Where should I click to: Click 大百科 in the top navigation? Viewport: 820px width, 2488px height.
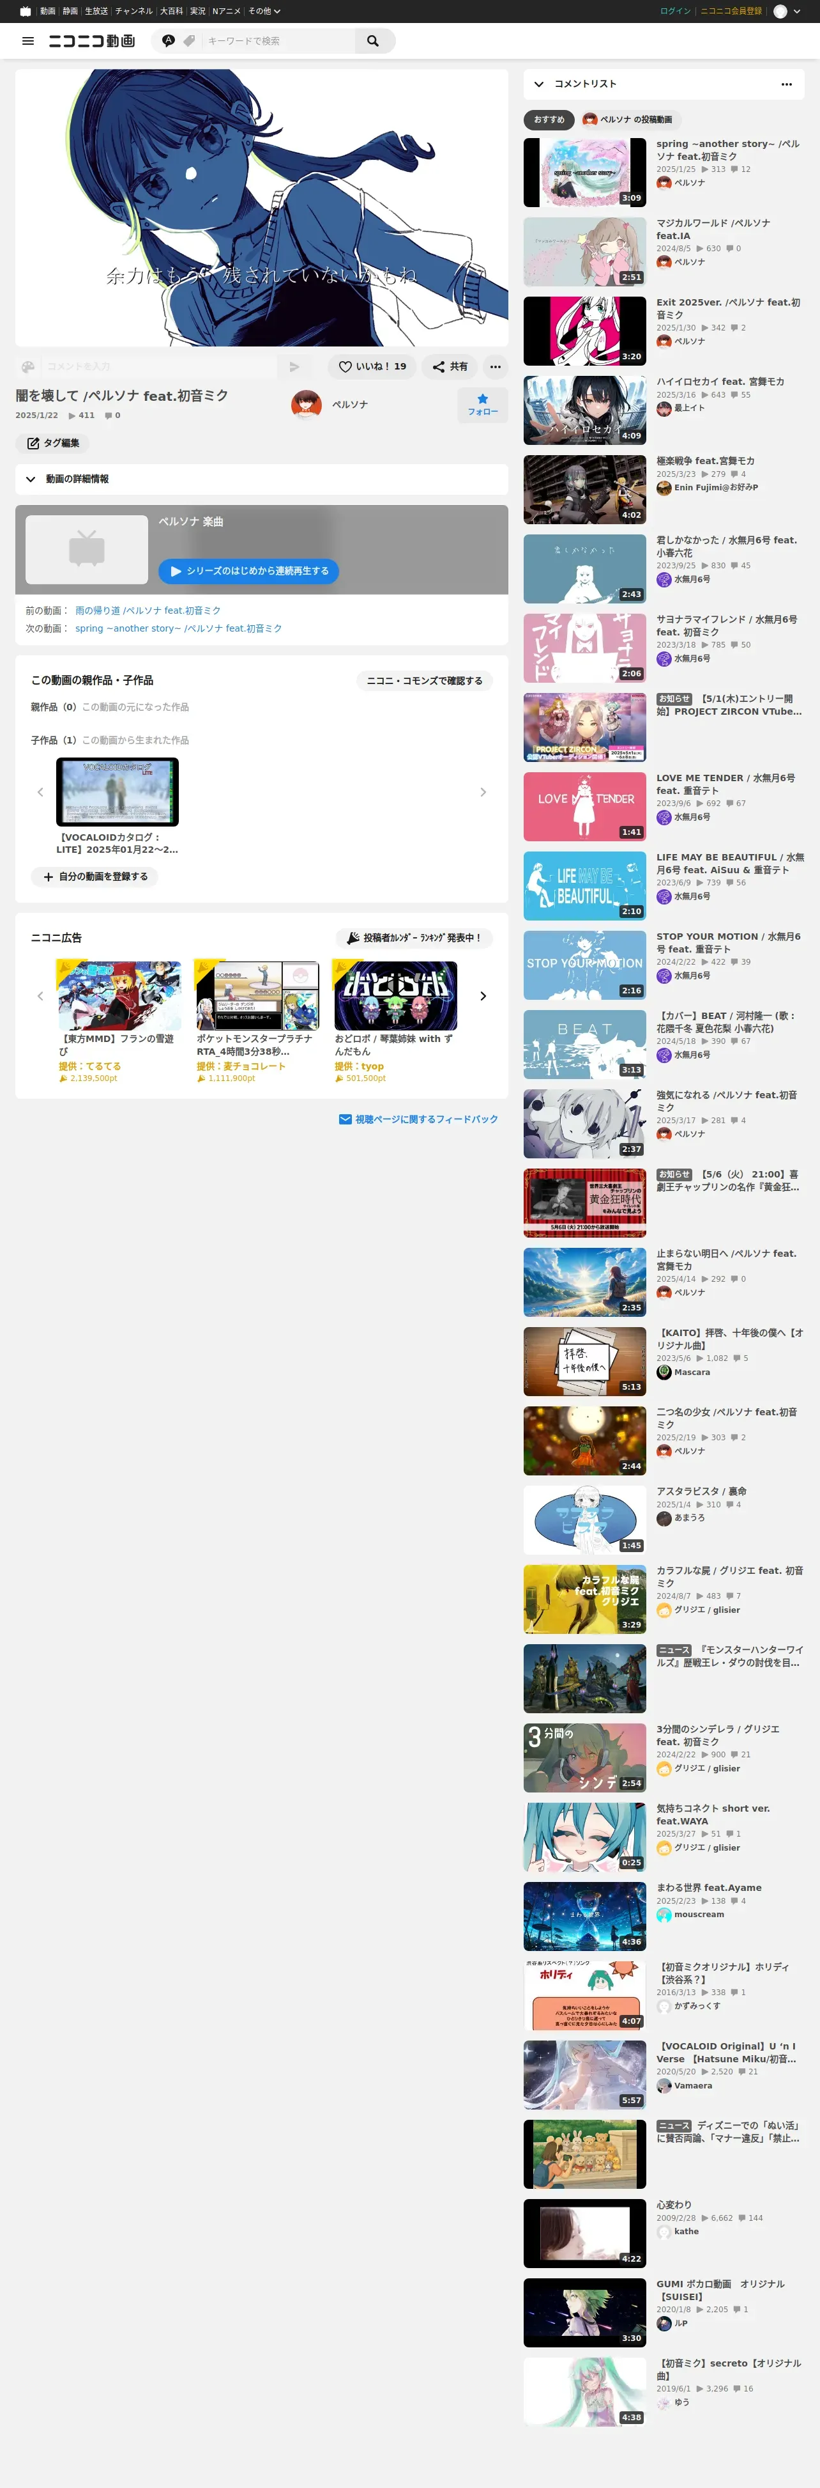point(171,12)
